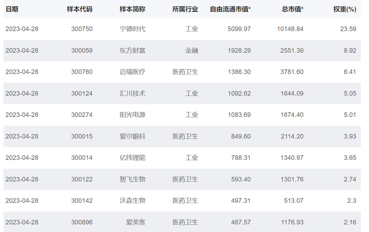Click the 自由流通市值* column header
369x232 pixels.
point(230,9)
